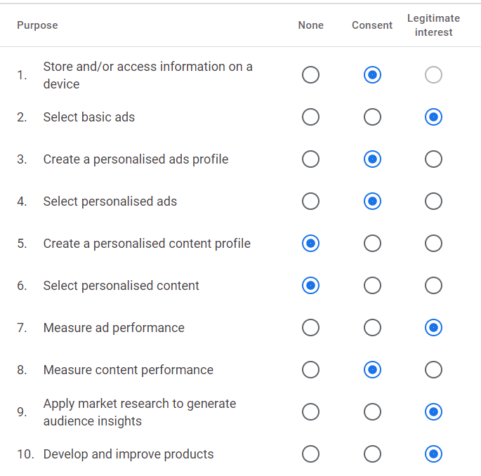Image resolution: width=481 pixels, height=476 pixels.
Task: Set Measure content performance to Legitimate interest
Action: point(433,370)
